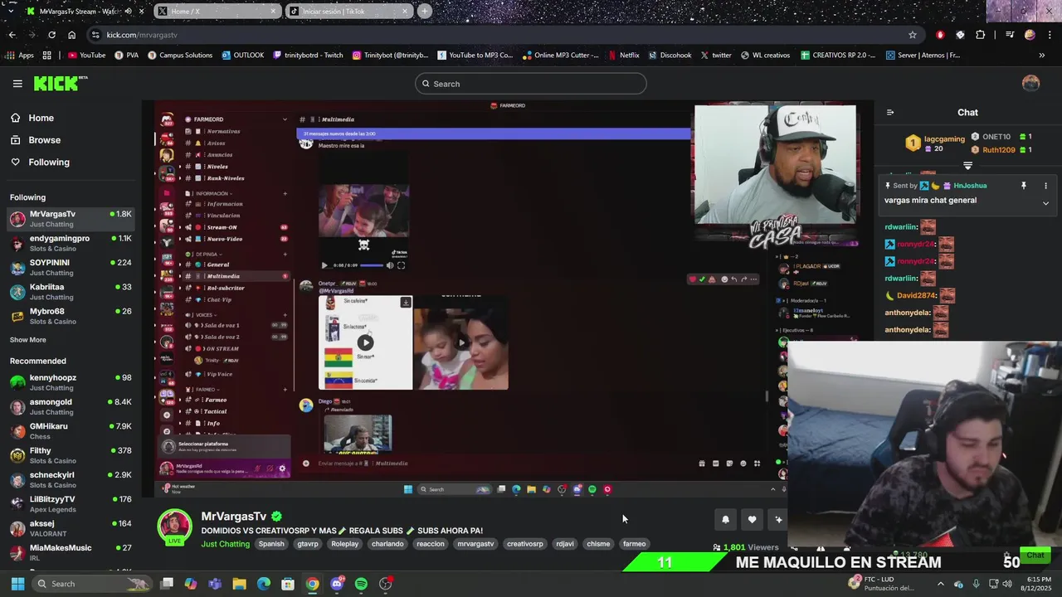Click the address bar URL
Viewport: 1062px width, 597px height.
(142, 35)
